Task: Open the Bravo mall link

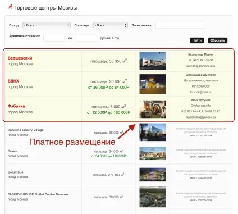Action: click(x=12, y=151)
